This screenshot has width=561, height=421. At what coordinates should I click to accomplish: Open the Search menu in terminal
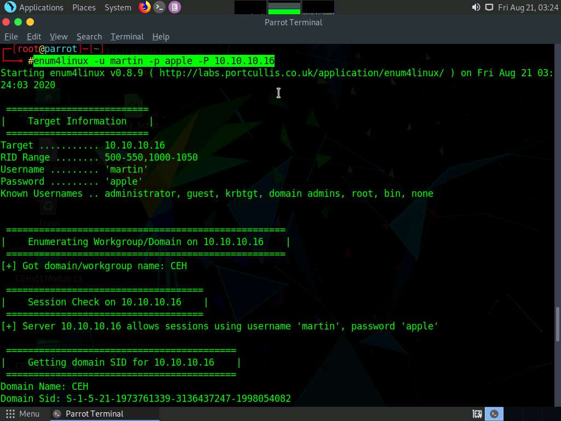(x=89, y=37)
